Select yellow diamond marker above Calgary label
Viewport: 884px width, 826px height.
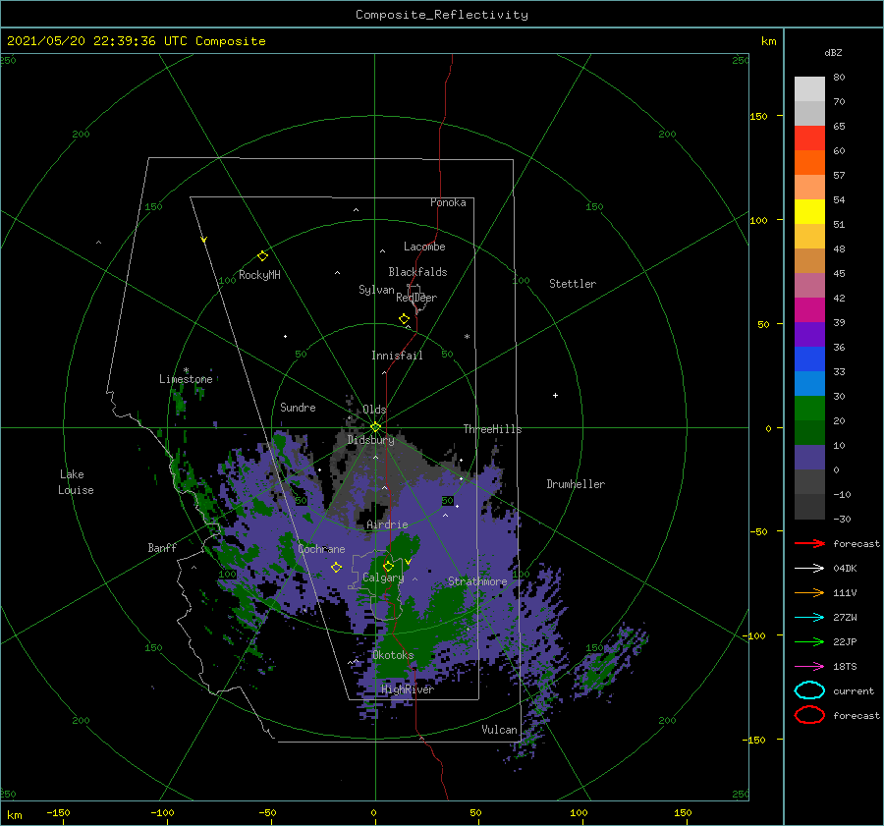click(x=388, y=566)
